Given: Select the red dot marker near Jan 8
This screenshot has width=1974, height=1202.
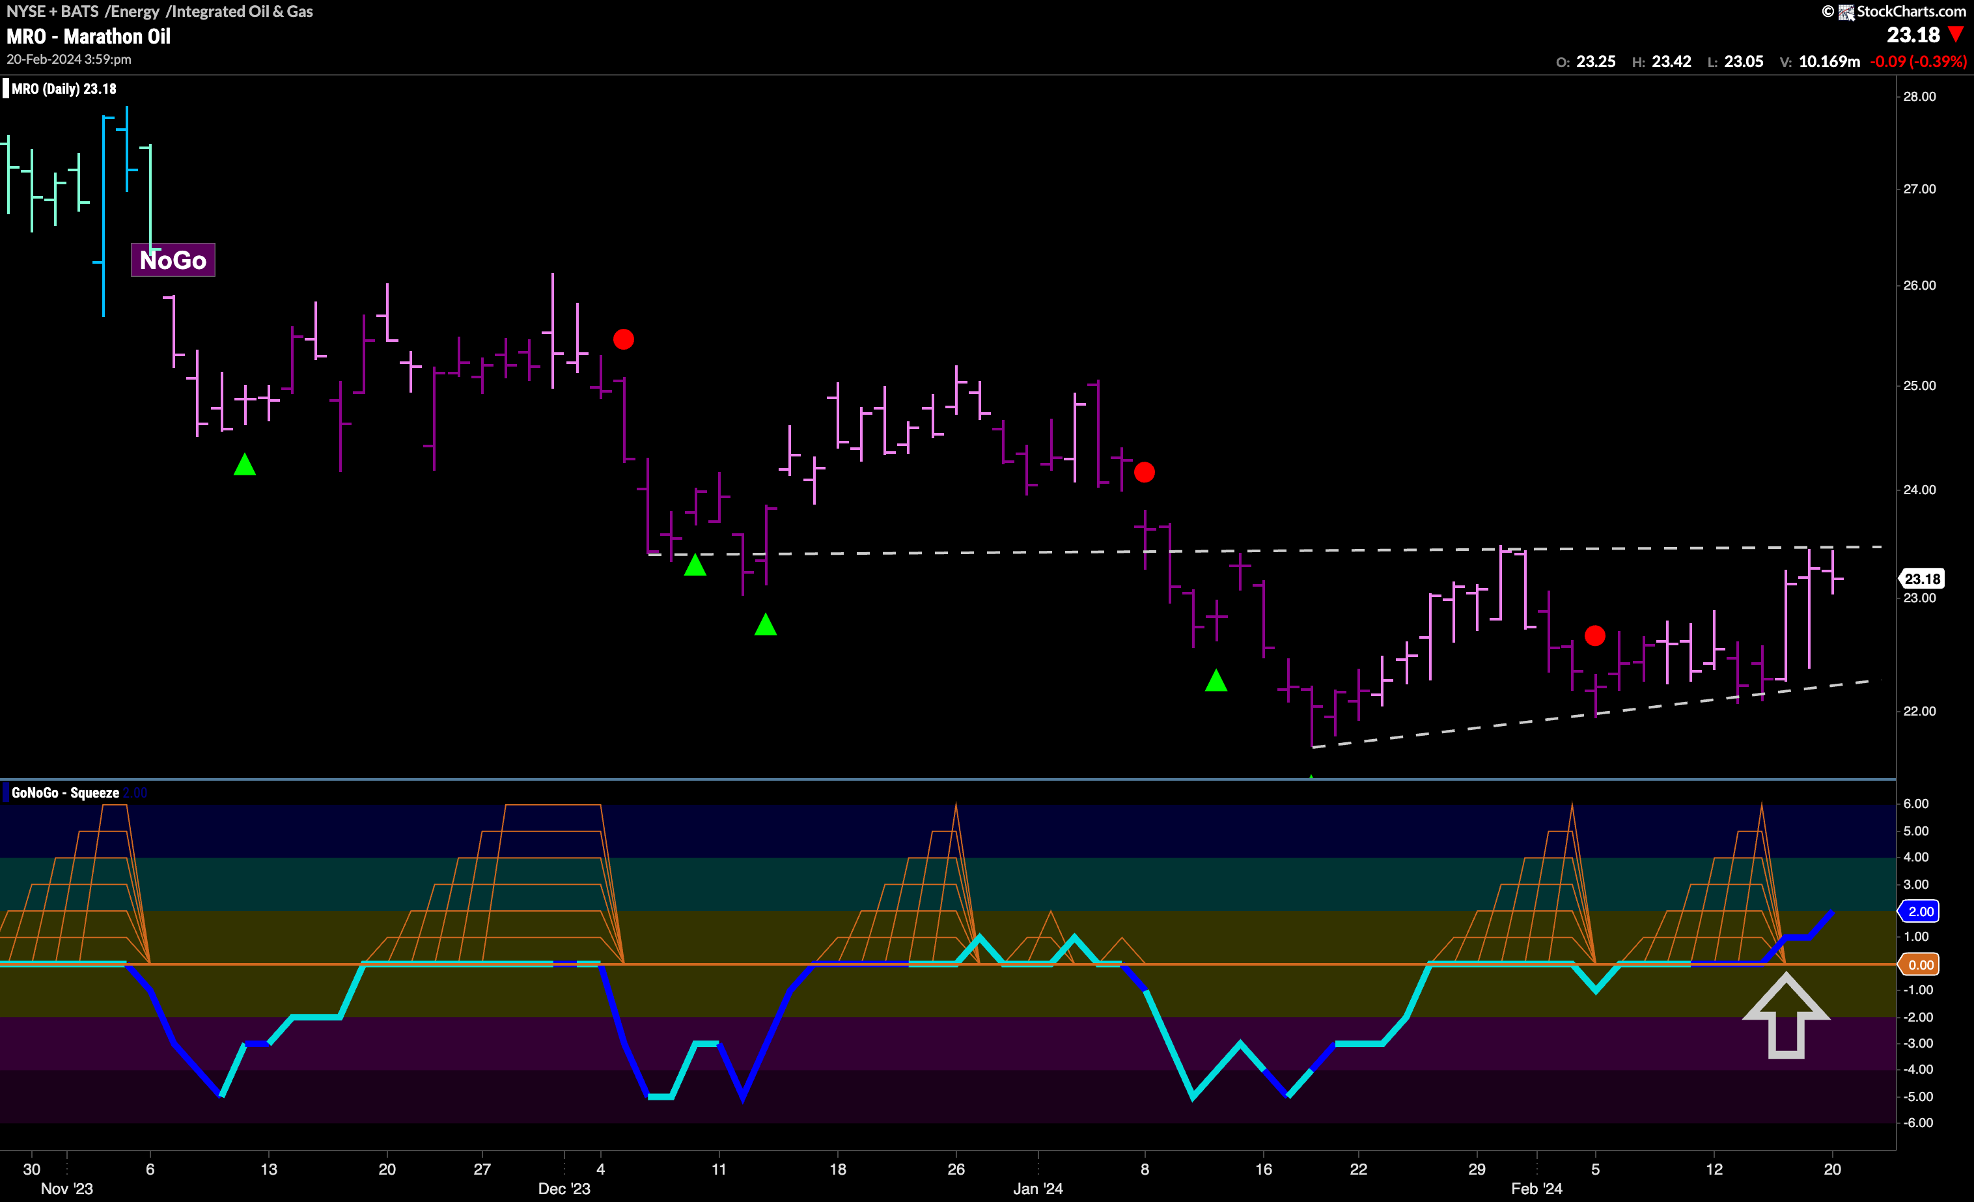Looking at the screenshot, I should coord(1144,473).
